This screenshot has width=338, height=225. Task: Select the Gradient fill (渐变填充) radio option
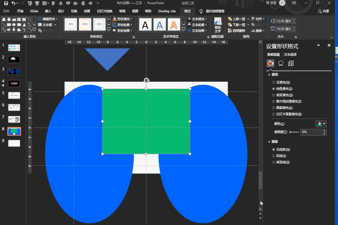(x=273, y=95)
